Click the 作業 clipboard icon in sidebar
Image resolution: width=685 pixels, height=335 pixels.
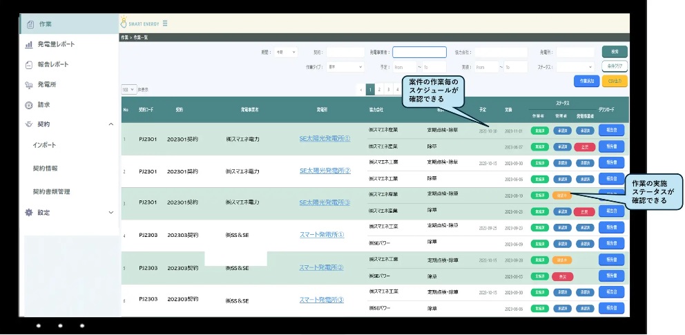click(30, 25)
